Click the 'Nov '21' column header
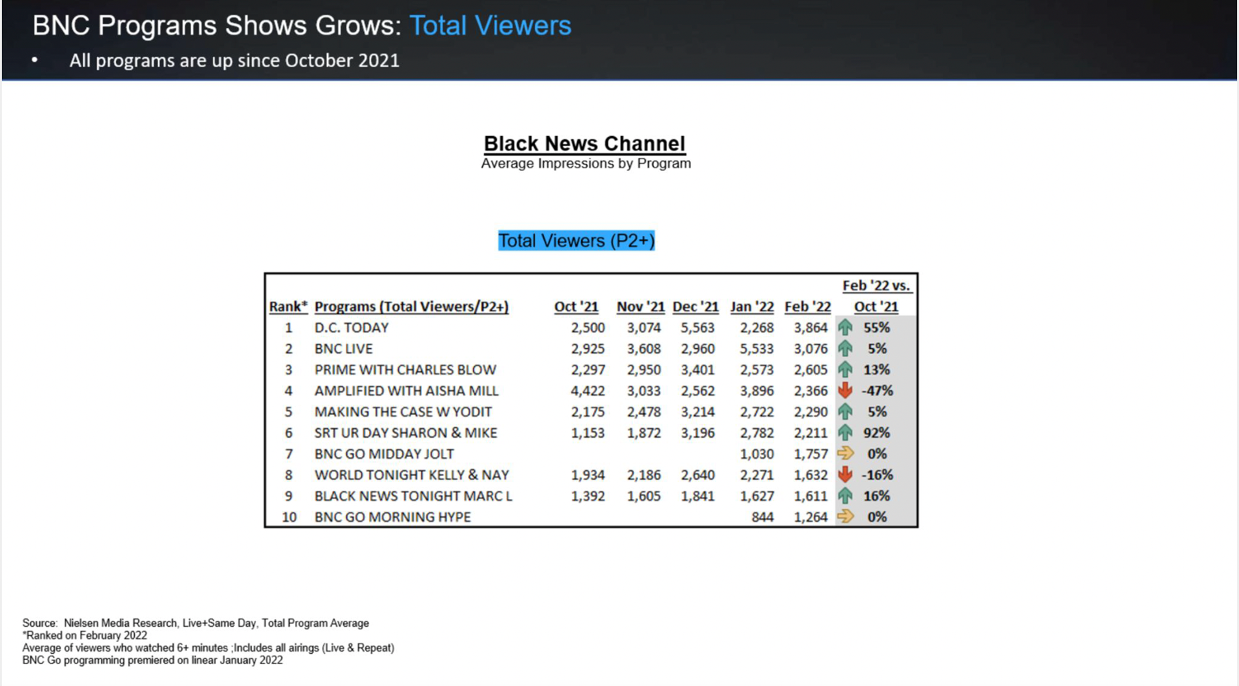 pos(641,307)
